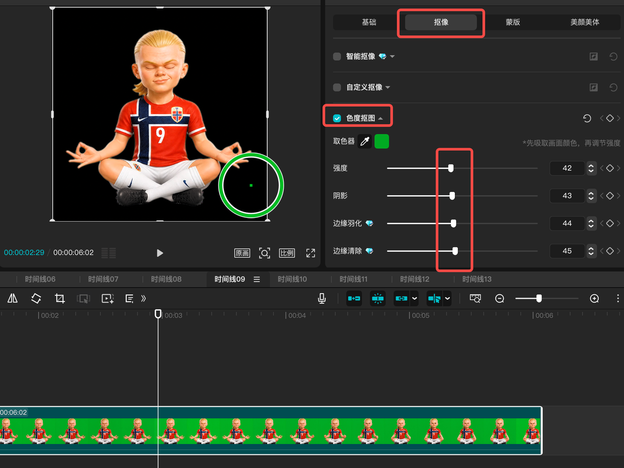The width and height of the screenshot is (624, 468).
Task: Click the edit icon in the 自定义抠像 row
Action: coord(594,88)
